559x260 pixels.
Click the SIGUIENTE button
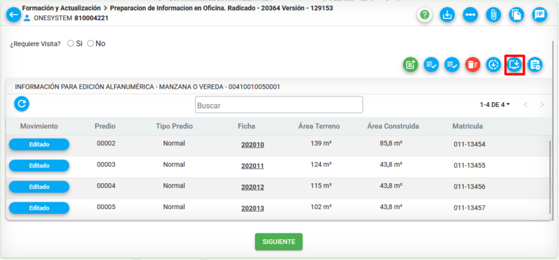pos(279,242)
